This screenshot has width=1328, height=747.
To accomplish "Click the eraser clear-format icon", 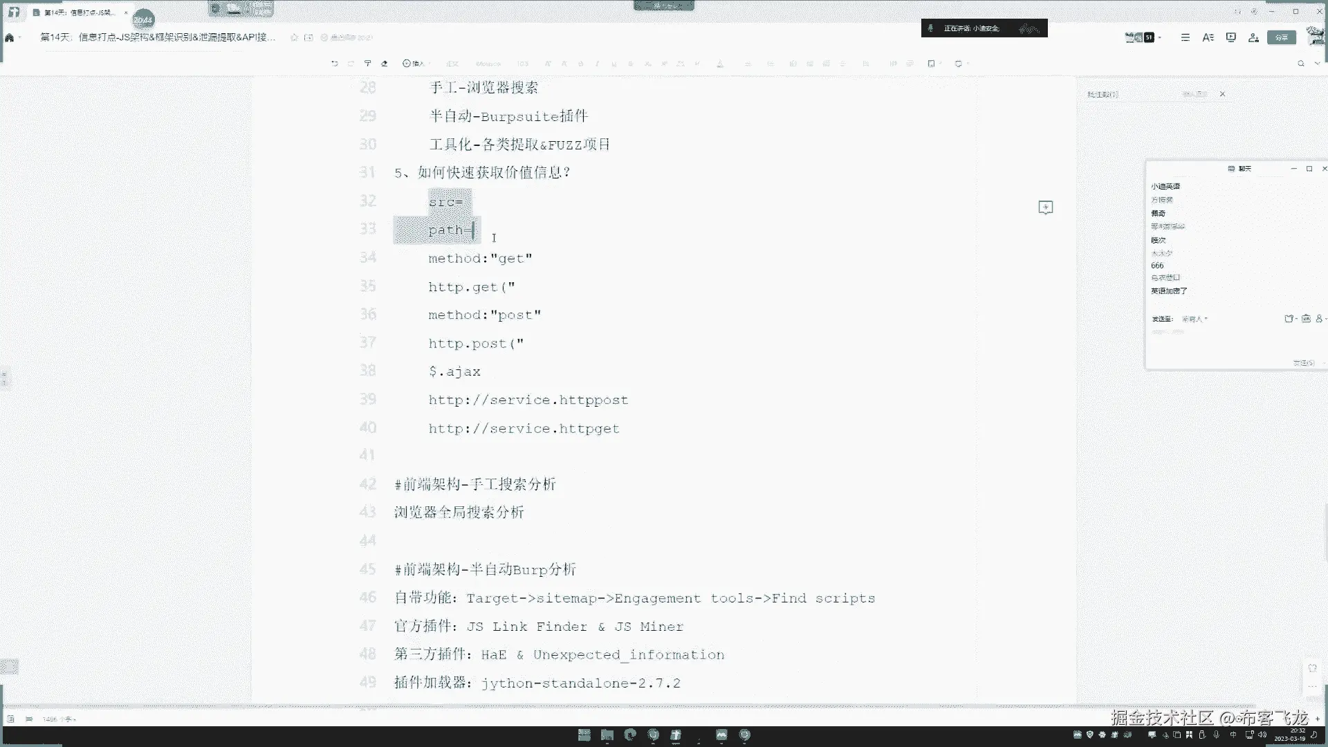I will (385, 64).
